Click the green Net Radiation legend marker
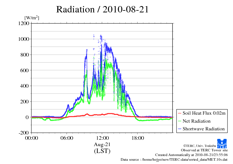233x164 pixels. [x=180, y=121]
